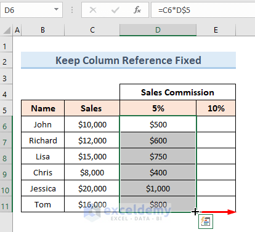Select the $400 commission cell

point(158,172)
